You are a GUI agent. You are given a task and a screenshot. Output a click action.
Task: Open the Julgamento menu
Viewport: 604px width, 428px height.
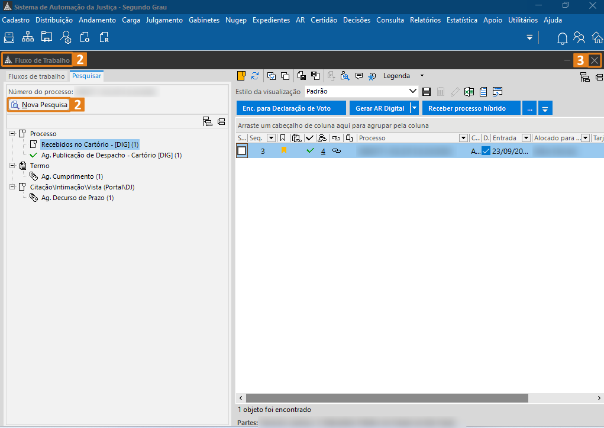(x=164, y=20)
